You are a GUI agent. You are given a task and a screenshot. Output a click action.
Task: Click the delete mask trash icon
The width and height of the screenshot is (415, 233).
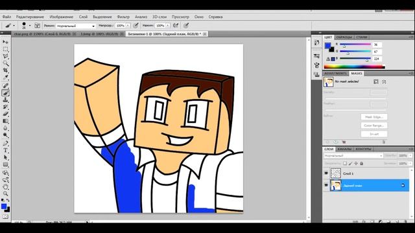pos(384,142)
